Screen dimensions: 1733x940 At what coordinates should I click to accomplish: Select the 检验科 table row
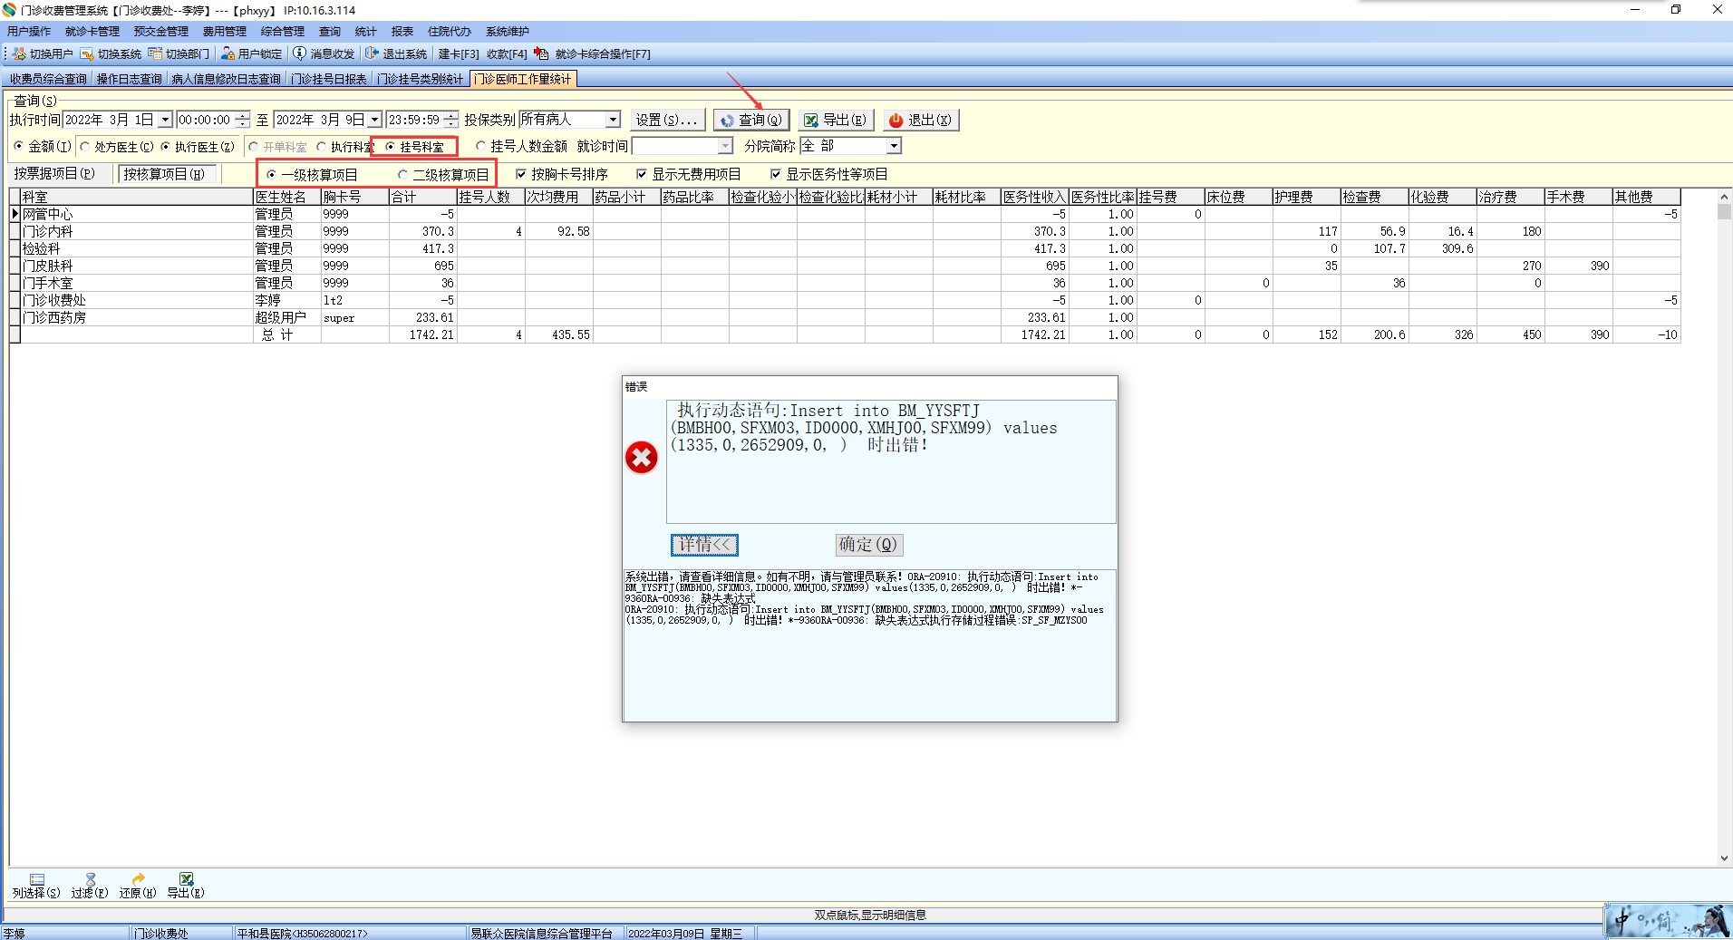[x=845, y=248]
